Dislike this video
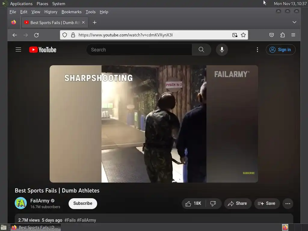The image size is (308, 231). (x=213, y=204)
